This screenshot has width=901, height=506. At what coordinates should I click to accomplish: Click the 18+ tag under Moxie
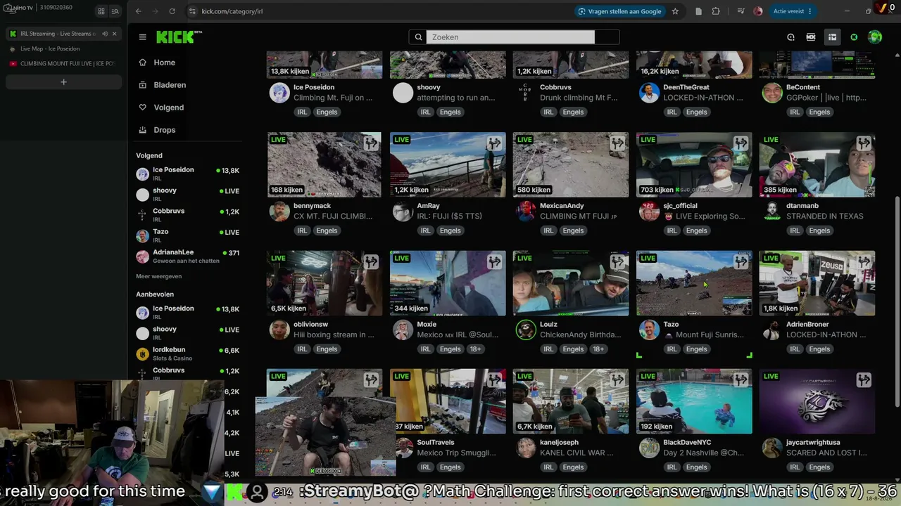pyautogui.click(x=475, y=349)
